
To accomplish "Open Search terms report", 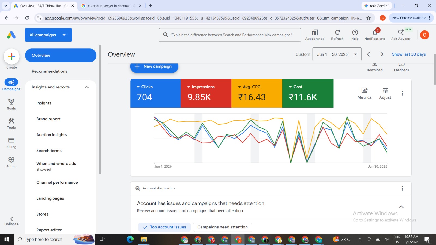I will [x=49, y=151].
